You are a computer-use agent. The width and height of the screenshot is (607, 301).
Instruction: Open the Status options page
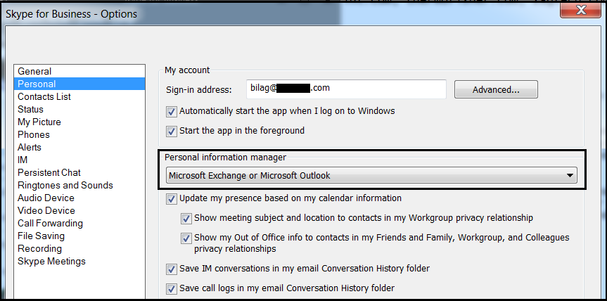click(x=79, y=109)
